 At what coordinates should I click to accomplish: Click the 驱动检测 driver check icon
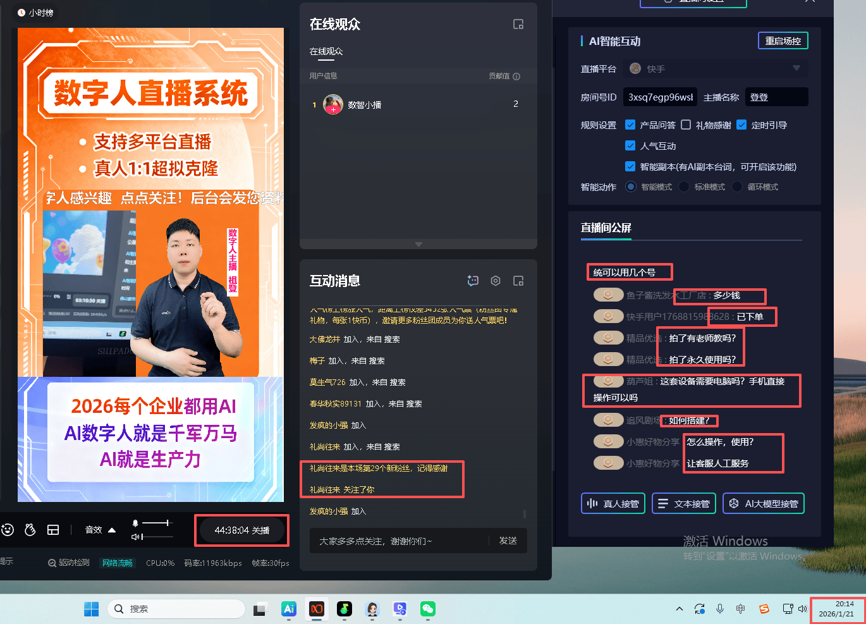coord(52,563)
